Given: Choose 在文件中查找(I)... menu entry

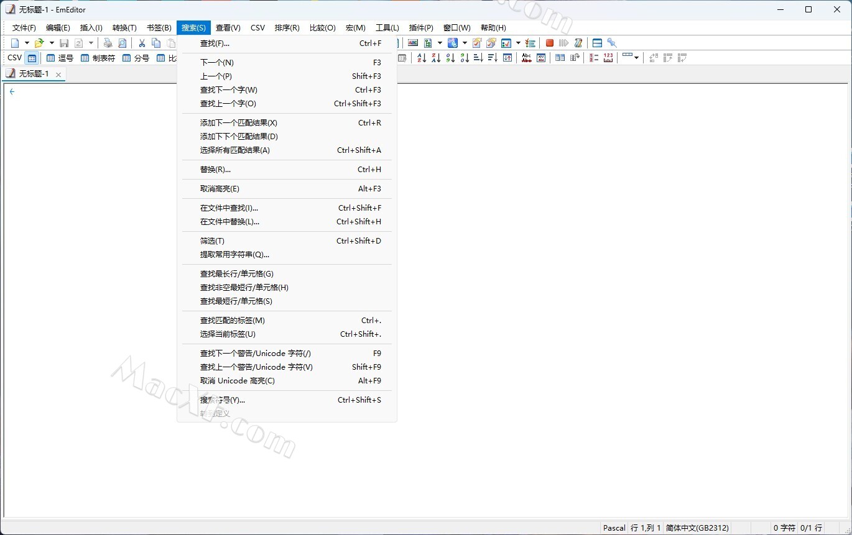Looking at the screenshot, I should tap(287, 208).
